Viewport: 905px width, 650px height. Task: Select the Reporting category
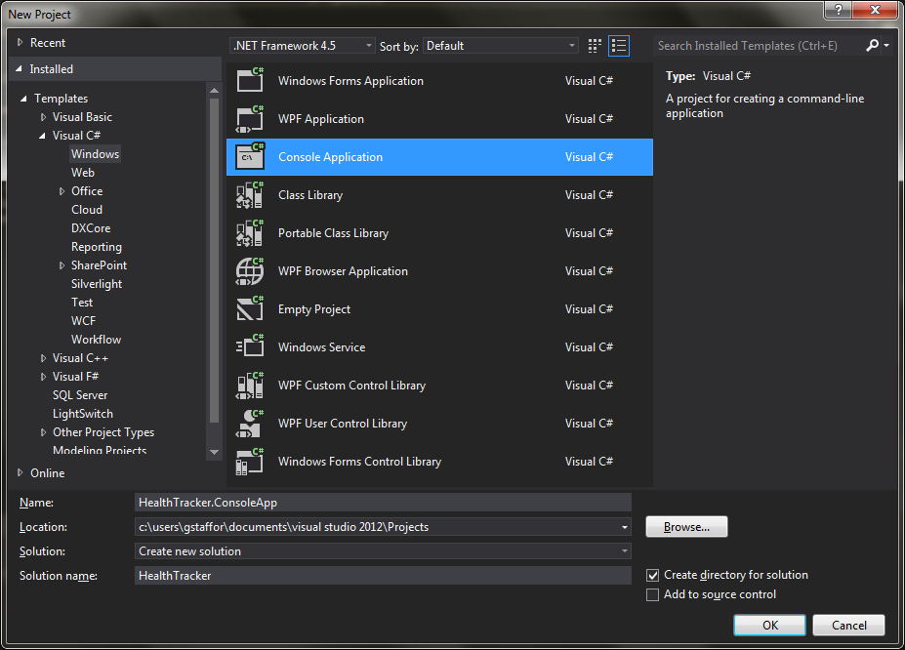97,247
